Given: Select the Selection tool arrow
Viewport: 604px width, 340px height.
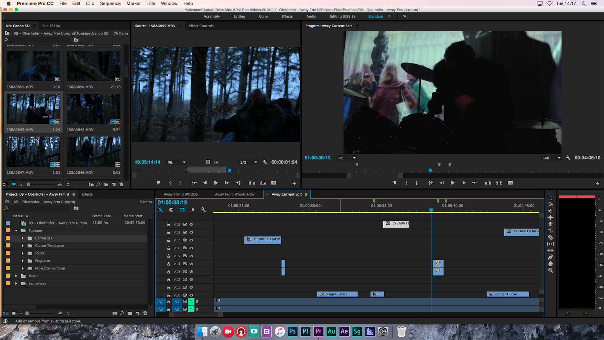Looking at the screenshot, I should [x=550, y=198].
